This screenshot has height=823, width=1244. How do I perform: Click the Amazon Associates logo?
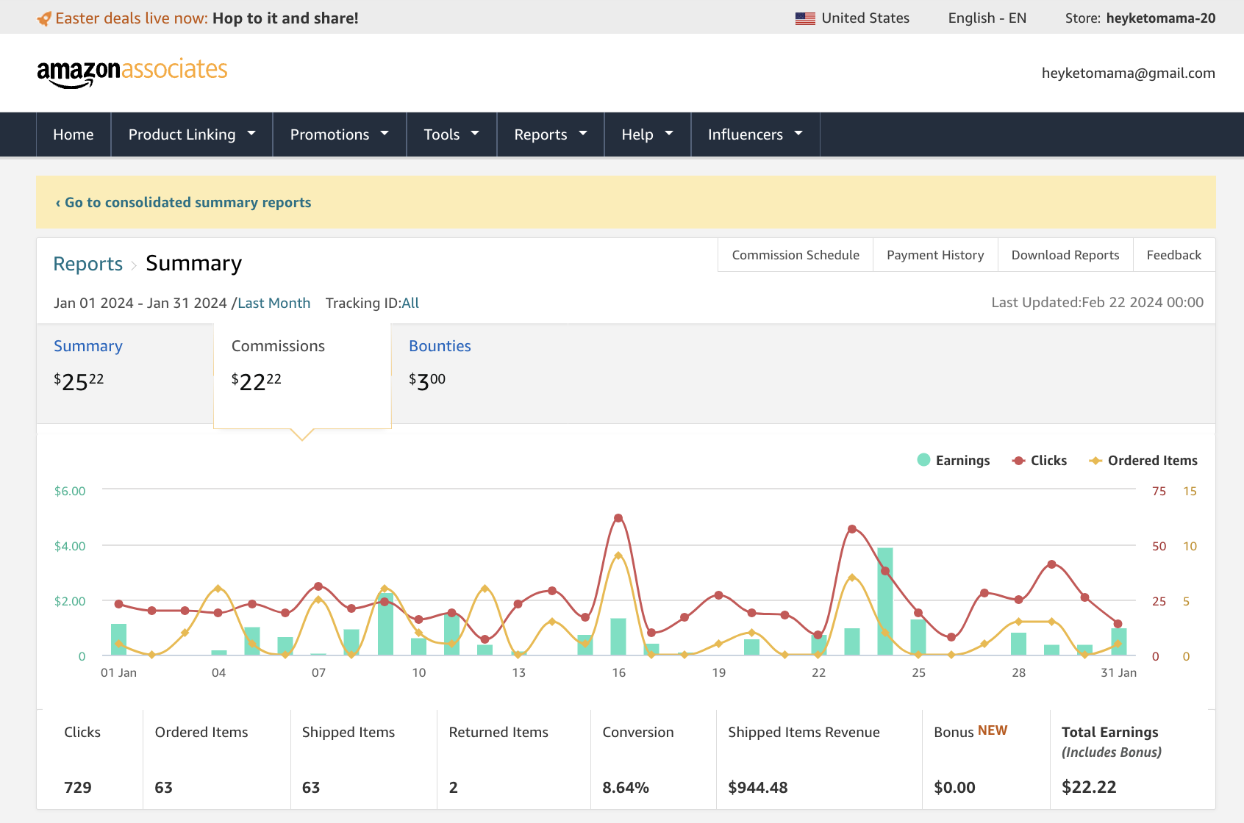coord(132,73)
